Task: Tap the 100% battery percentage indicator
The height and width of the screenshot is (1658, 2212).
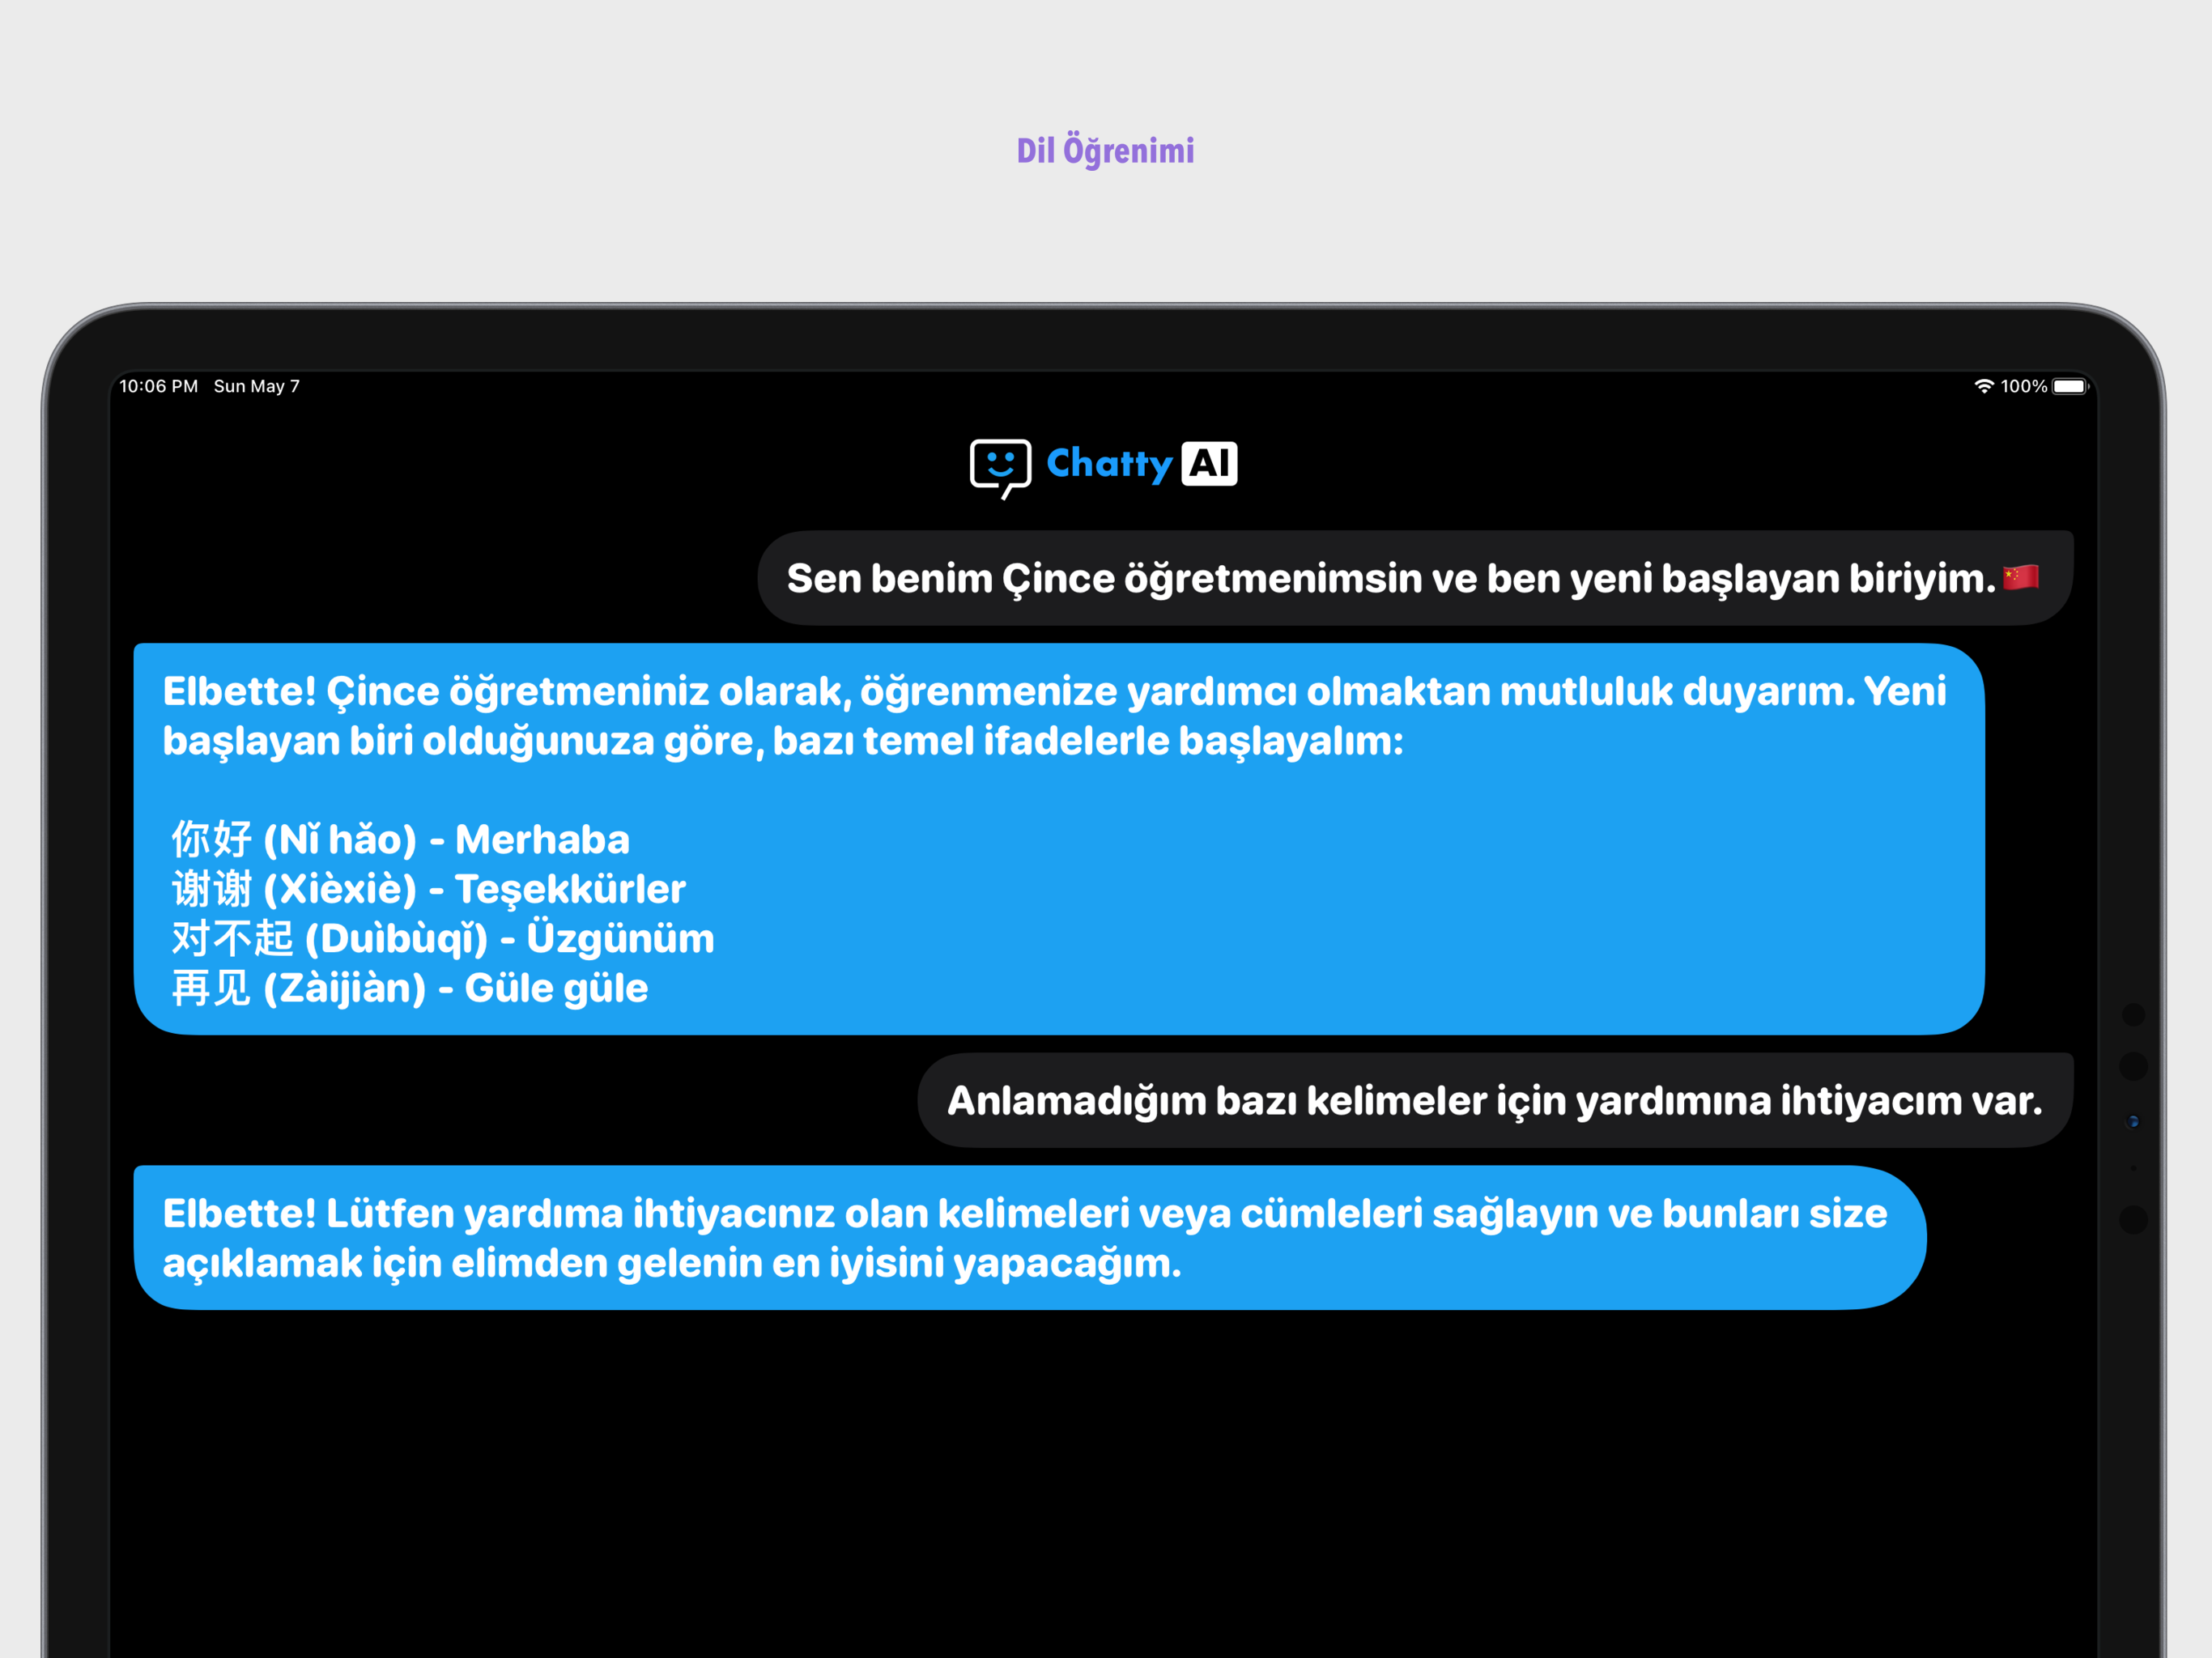Action: [2026, 385]
